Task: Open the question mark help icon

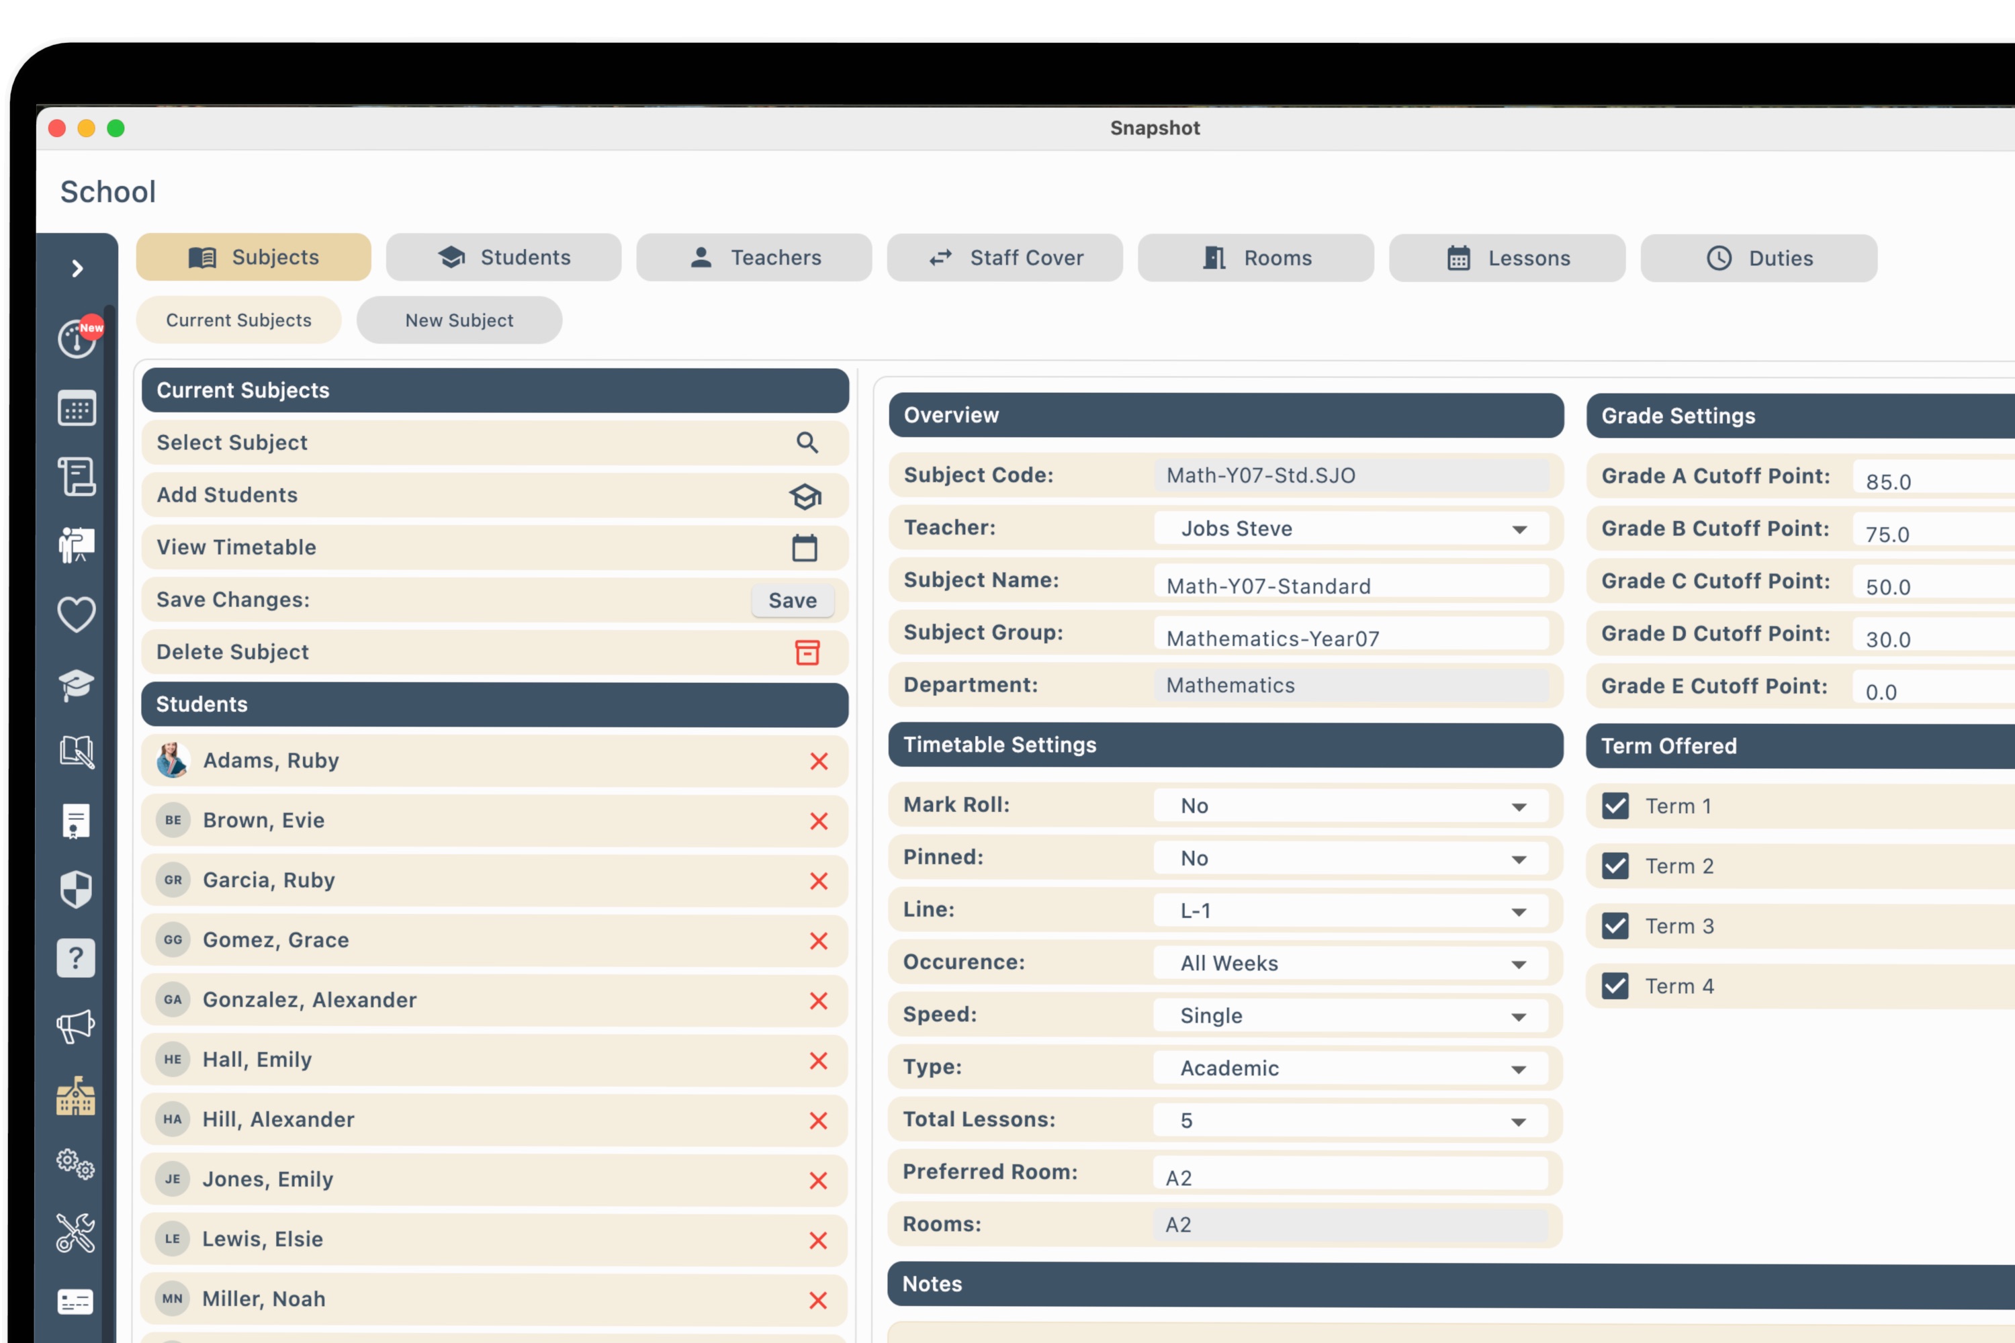Action: 77,958
